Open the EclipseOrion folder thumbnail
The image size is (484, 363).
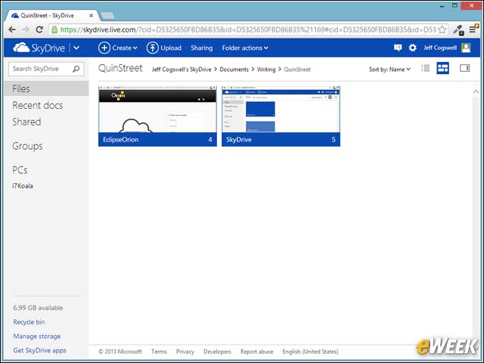[157, 116]
